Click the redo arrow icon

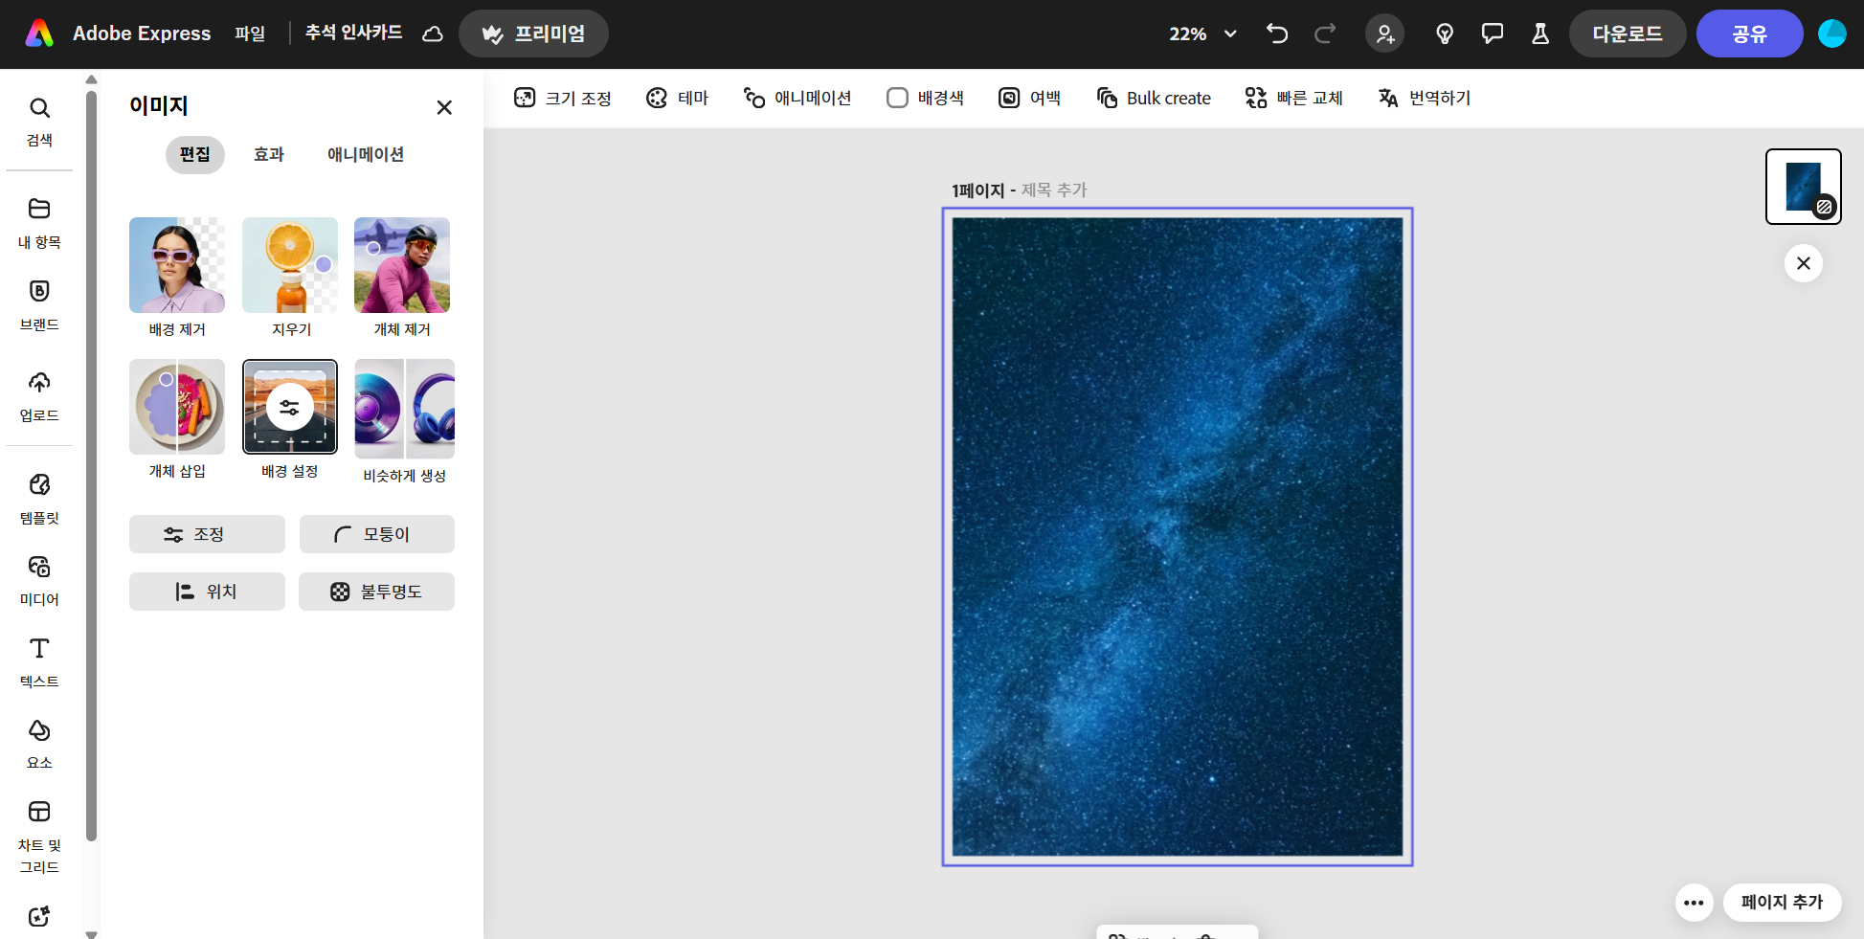1325,34
